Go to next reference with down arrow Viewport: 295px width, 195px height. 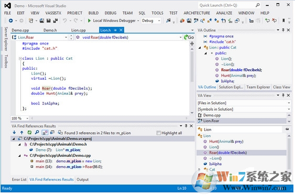14,133
